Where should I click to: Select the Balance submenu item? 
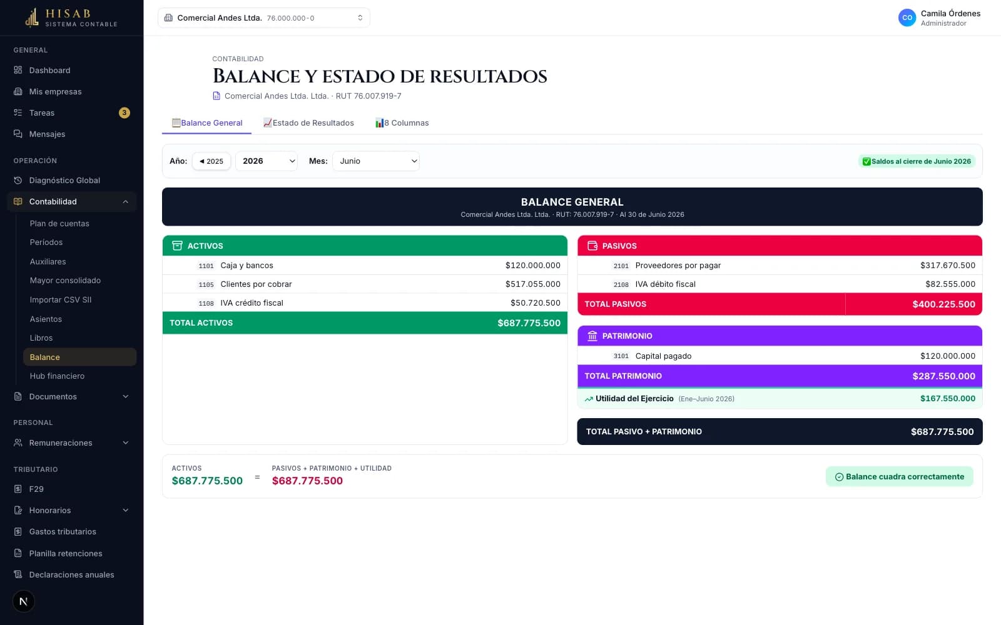(x=79, y=357)
